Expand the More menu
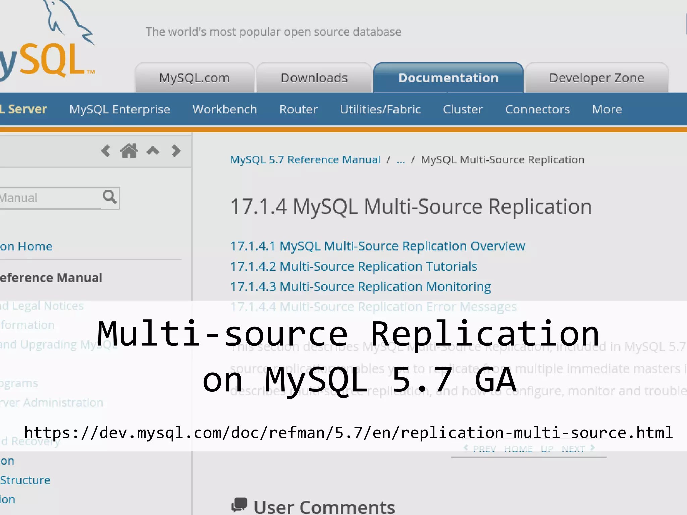 pyautogui.click(x=607, y=109)
